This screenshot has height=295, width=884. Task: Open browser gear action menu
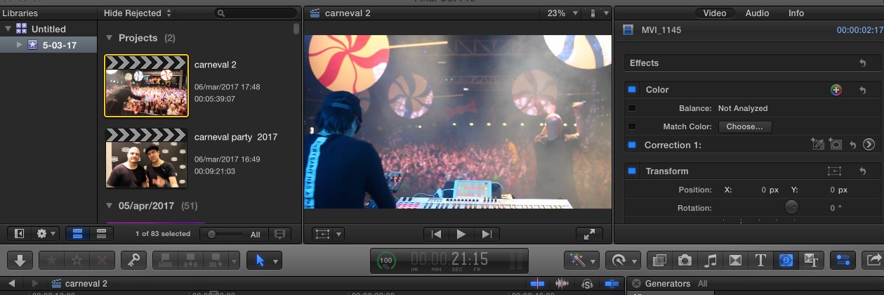click(46, 233)
